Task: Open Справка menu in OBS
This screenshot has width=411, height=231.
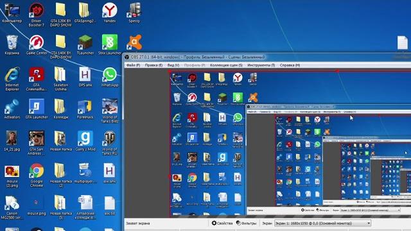Action: [290, 65]
